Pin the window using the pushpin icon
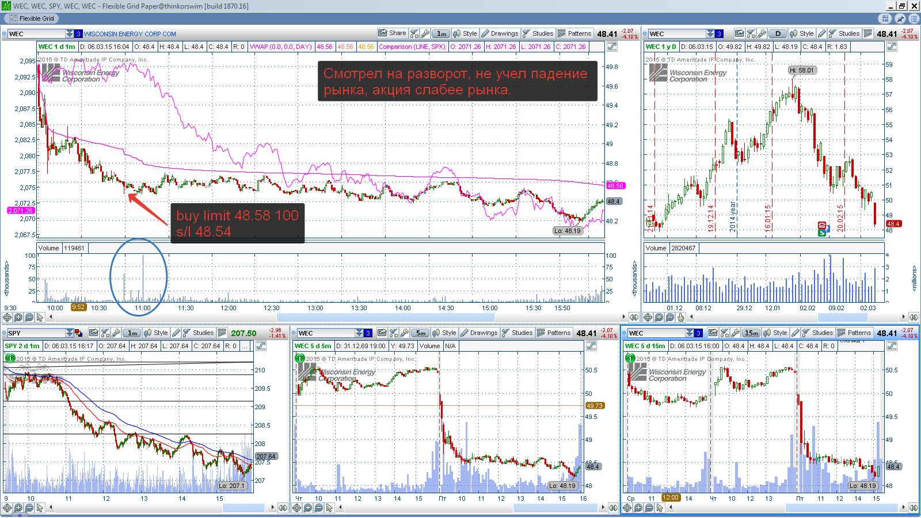921x518 pixels. point(900,18)
